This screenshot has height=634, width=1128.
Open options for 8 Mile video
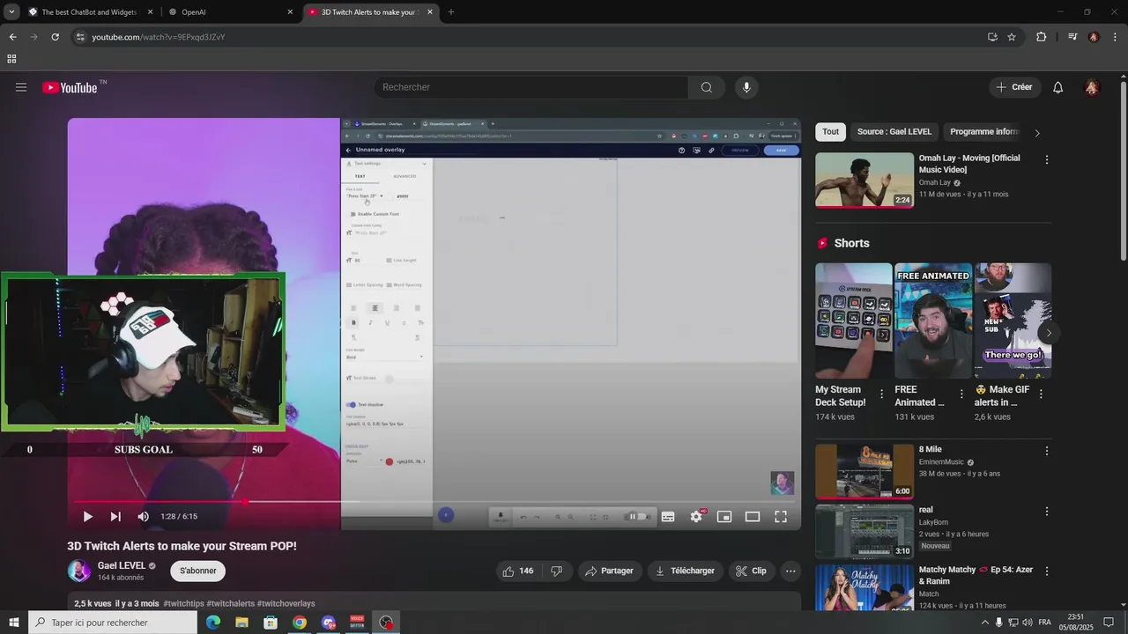(x=1047, y=451)
